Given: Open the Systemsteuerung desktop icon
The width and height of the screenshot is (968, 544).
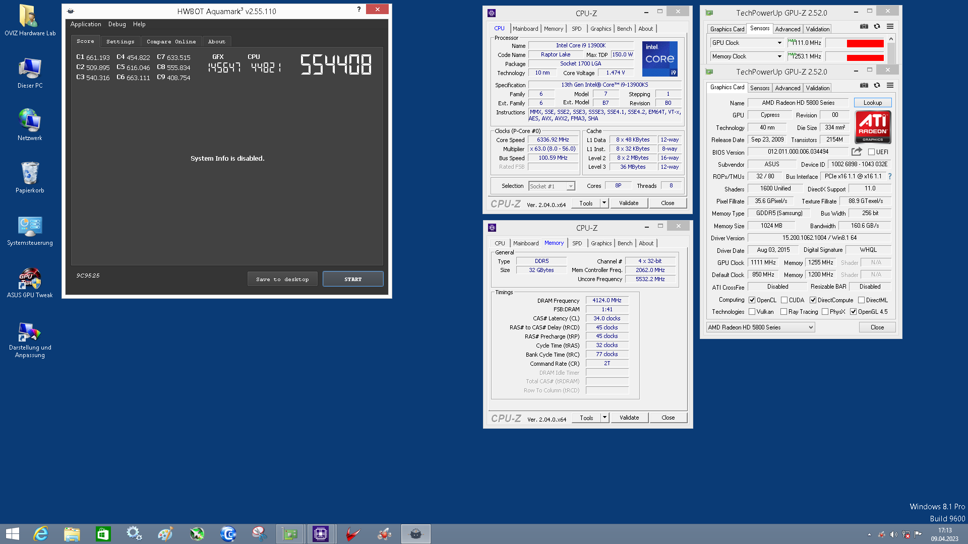Looking at the screenshot, I should pyautogui.click(x=30, y=231).
